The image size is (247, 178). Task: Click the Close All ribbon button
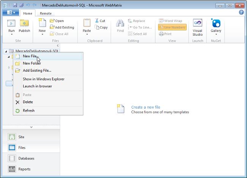click(59, 34)
